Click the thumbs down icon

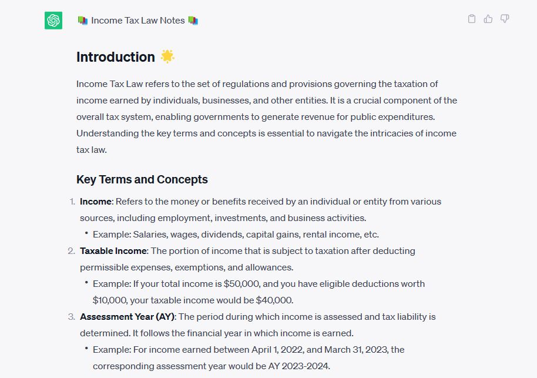[504, 19]
